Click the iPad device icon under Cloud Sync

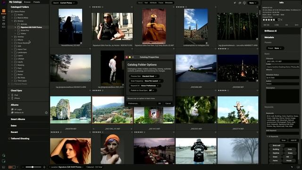[12, 95]
